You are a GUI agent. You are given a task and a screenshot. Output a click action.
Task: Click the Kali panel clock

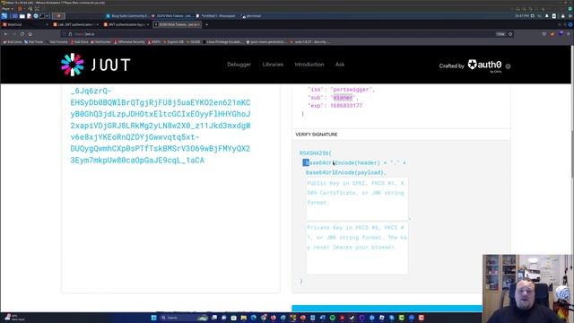tap(522, 16)
